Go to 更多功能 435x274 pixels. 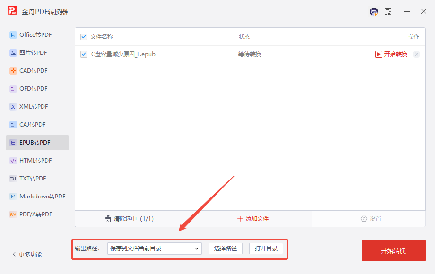[x=30, y=254]
